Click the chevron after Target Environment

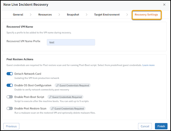pyautogui.click(x=127, y=15)
